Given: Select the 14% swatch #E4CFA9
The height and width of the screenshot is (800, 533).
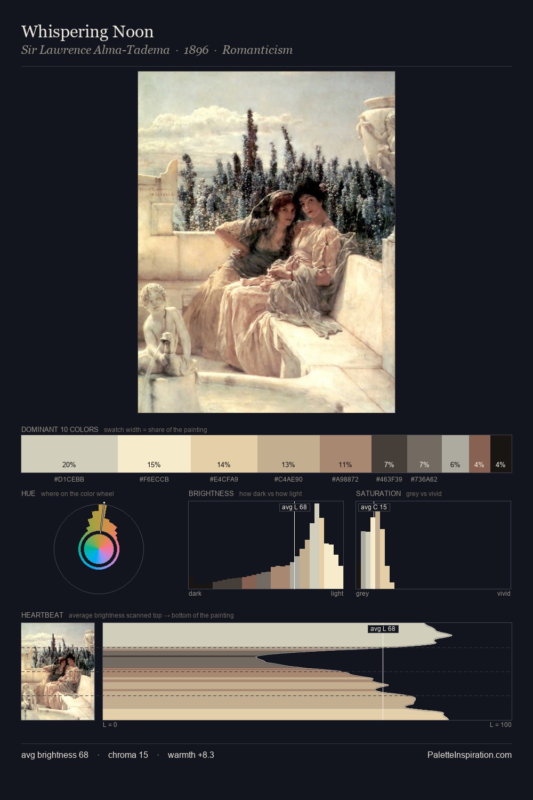Looking at the screenshot, I should [x=224, y=454].
